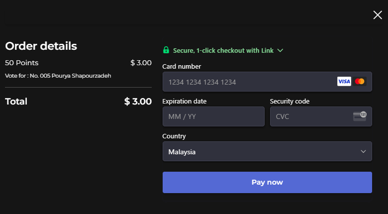Click the Visa card logo
Image resolution: width=388 pixels, height=214 pixels.
pyautogui.click(x=344, y=82)
